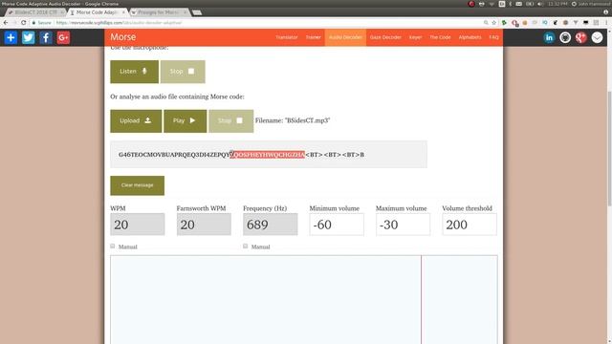Click the blue plus share icon
This screenshot has width=612, height=344.
(11, 38)
